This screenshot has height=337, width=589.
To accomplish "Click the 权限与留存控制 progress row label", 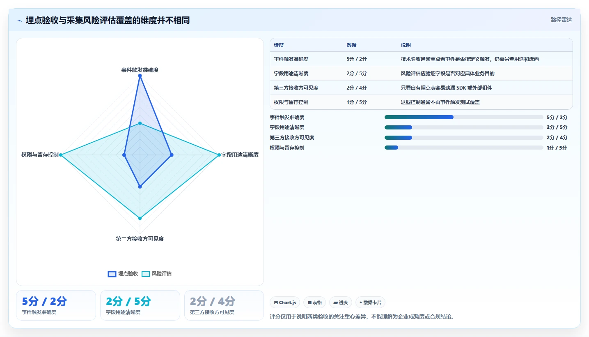I will tap(287, 148).
